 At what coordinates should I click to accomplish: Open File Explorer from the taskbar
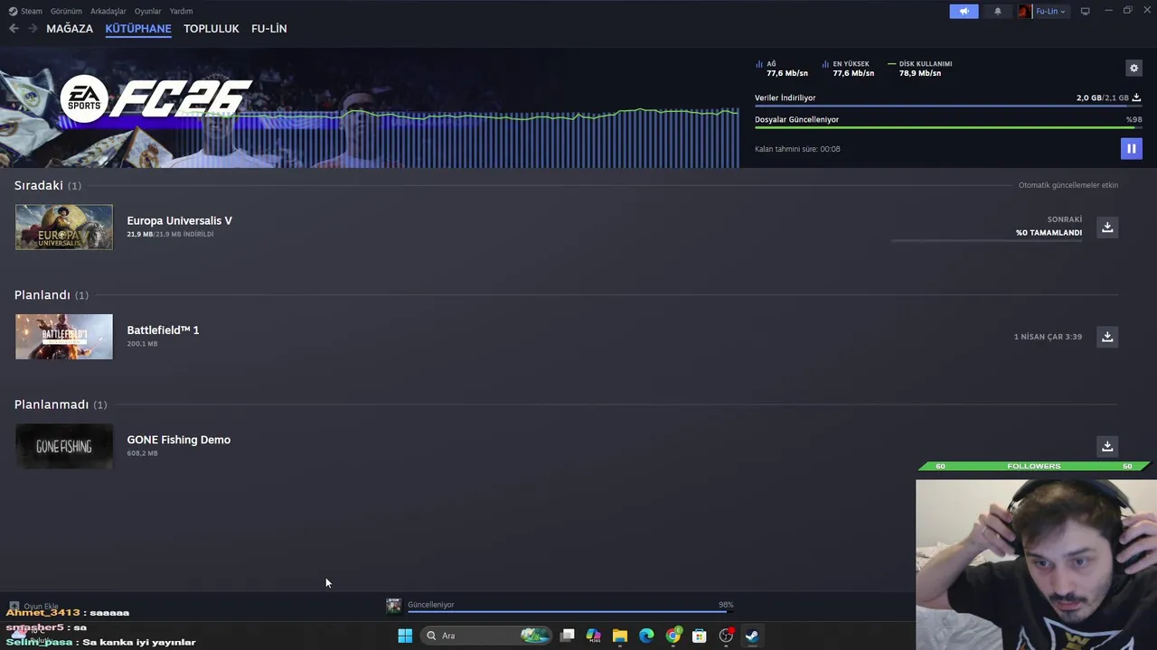(x=620, y=636)
